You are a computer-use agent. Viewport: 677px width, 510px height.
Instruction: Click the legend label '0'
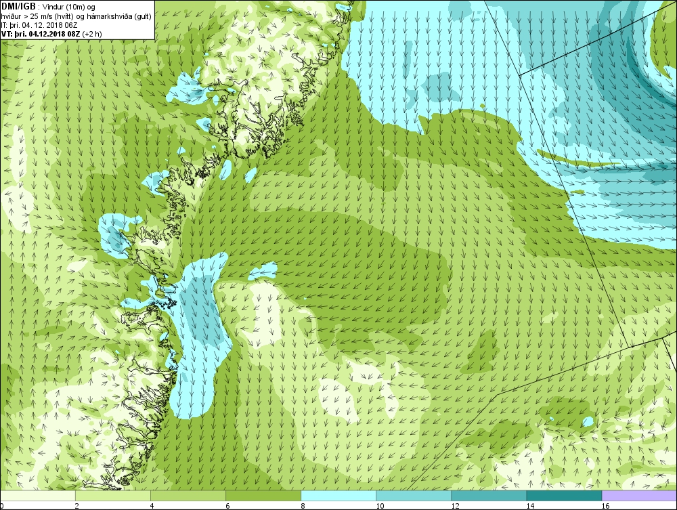2,506
